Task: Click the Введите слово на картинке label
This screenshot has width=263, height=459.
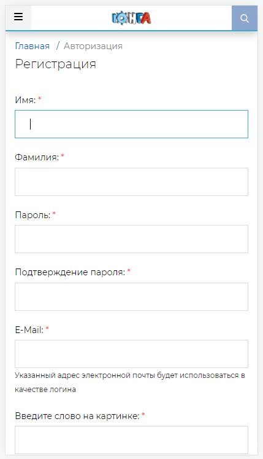Action: 77,416
